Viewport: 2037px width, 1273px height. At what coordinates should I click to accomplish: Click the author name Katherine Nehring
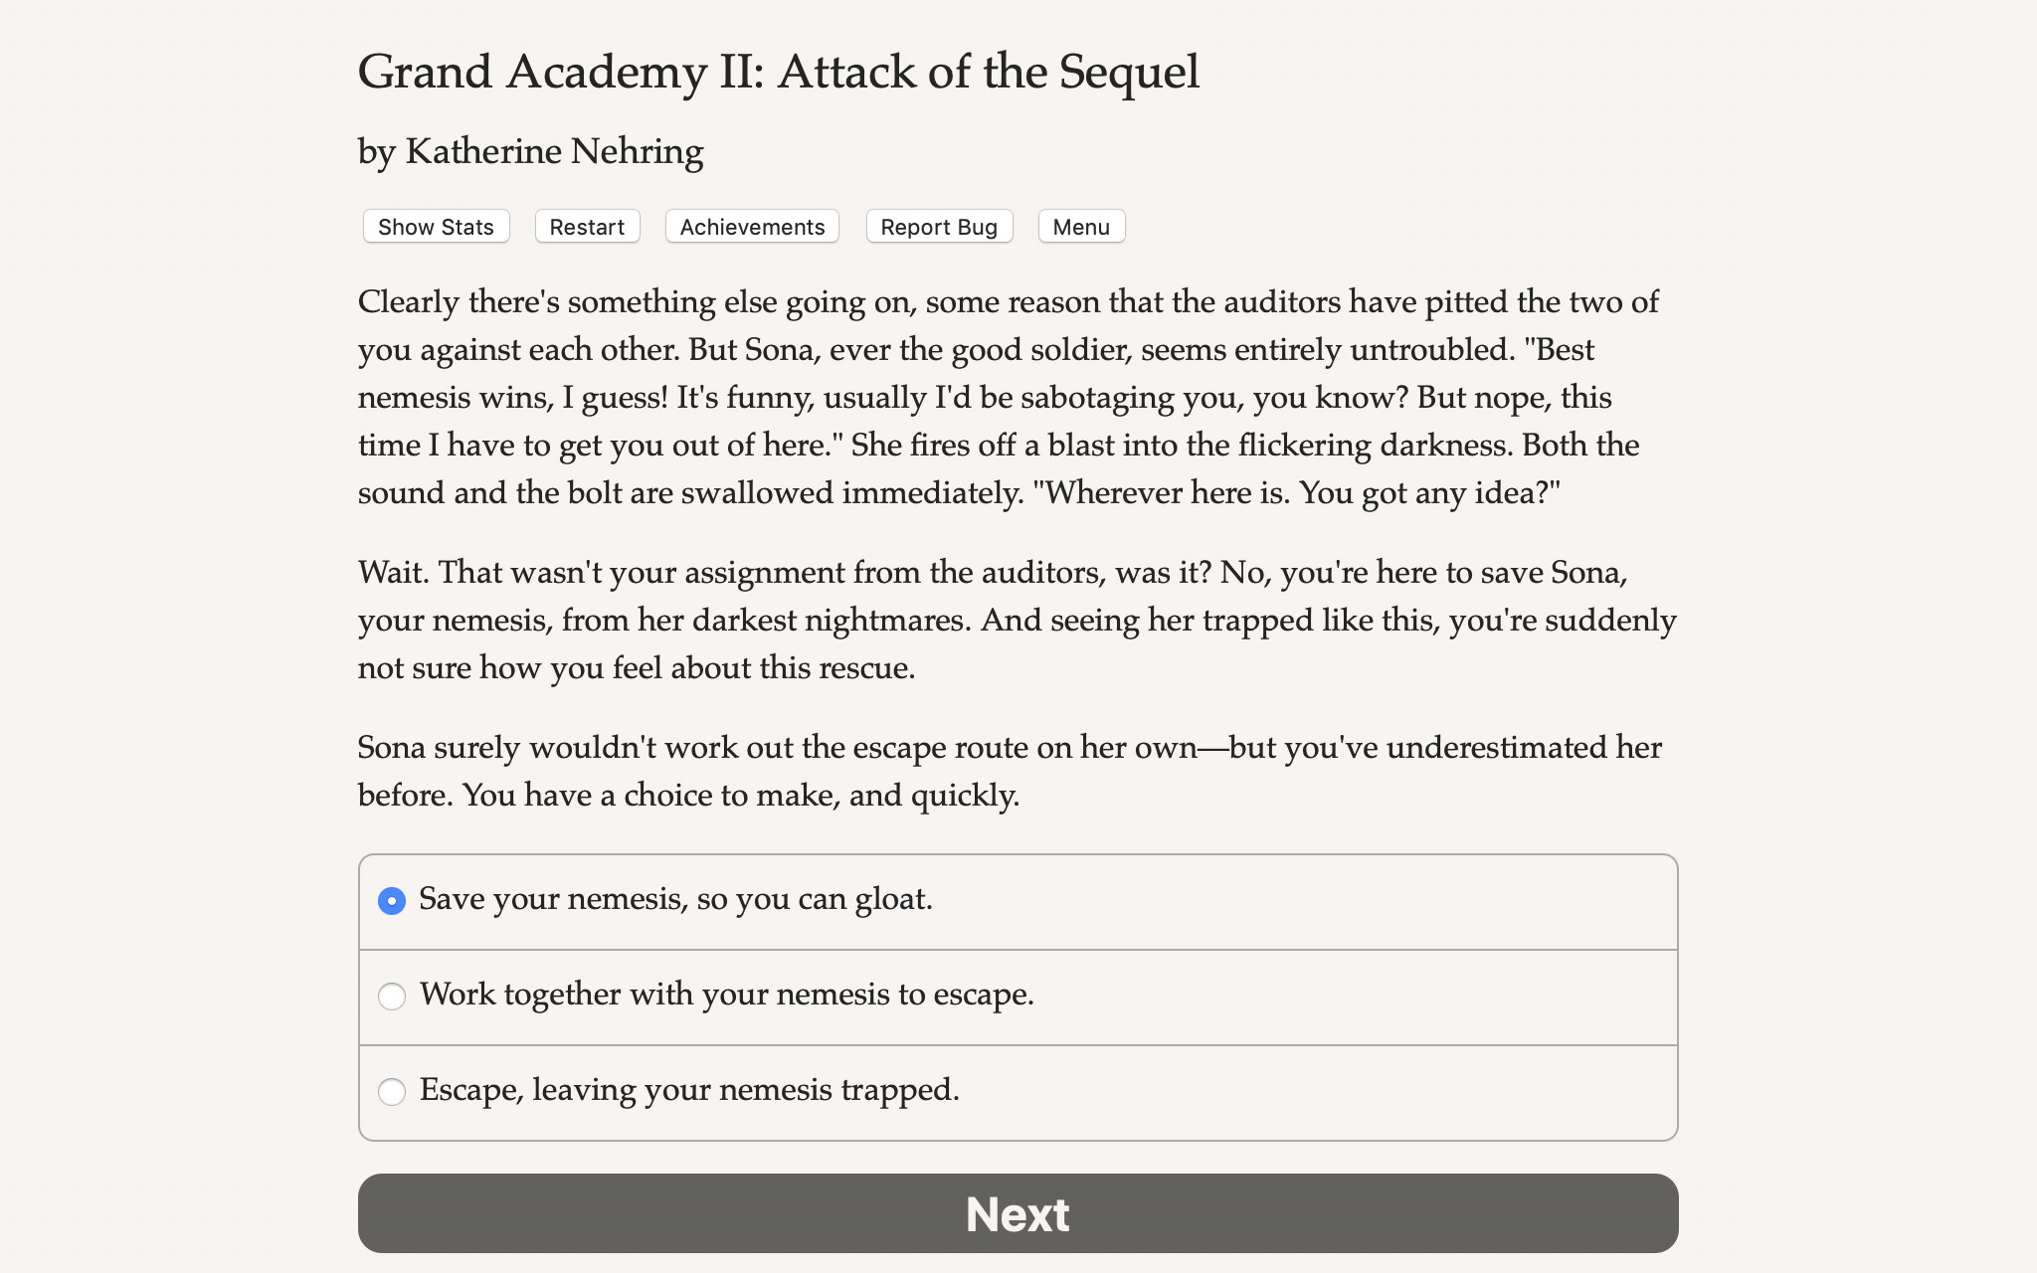[529, 151]
